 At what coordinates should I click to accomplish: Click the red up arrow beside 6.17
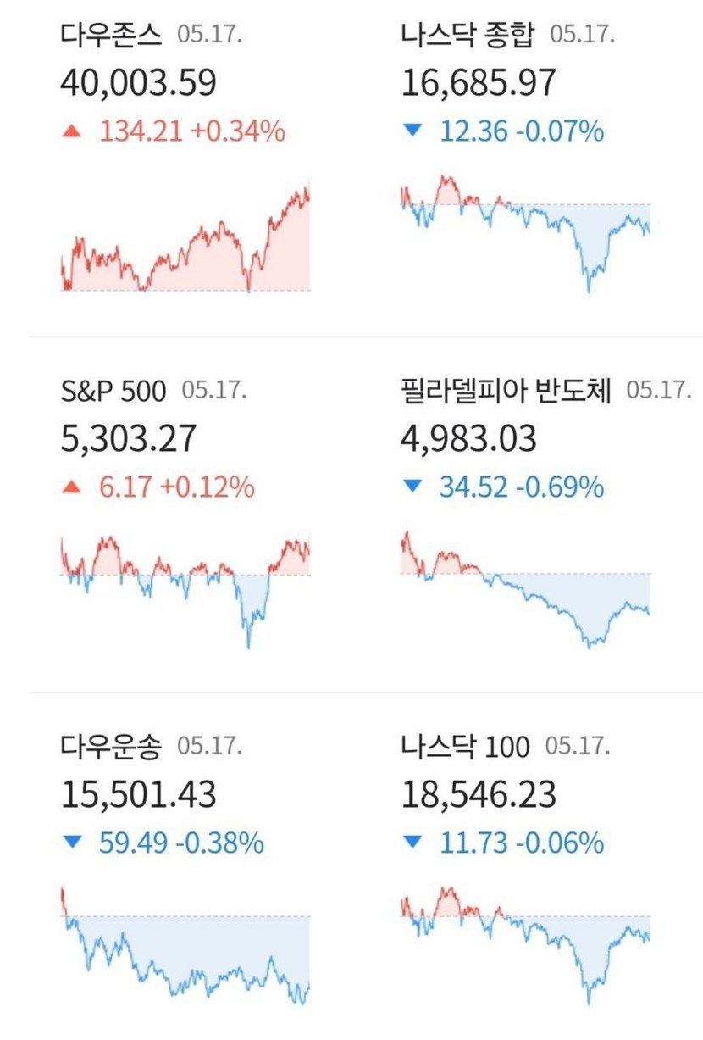point(73,487)
